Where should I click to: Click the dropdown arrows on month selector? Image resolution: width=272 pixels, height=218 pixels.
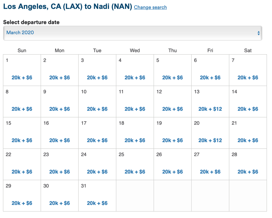click(258, 33)
